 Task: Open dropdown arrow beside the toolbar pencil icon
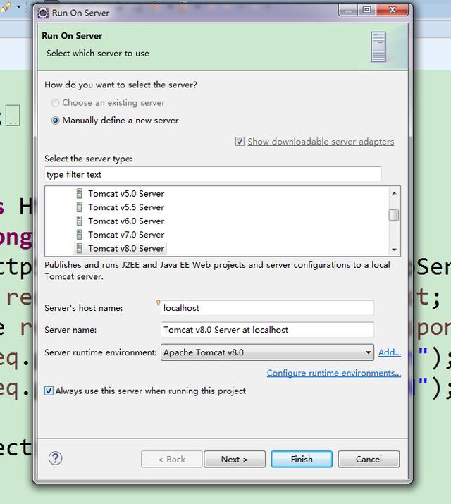coord(19,6)
